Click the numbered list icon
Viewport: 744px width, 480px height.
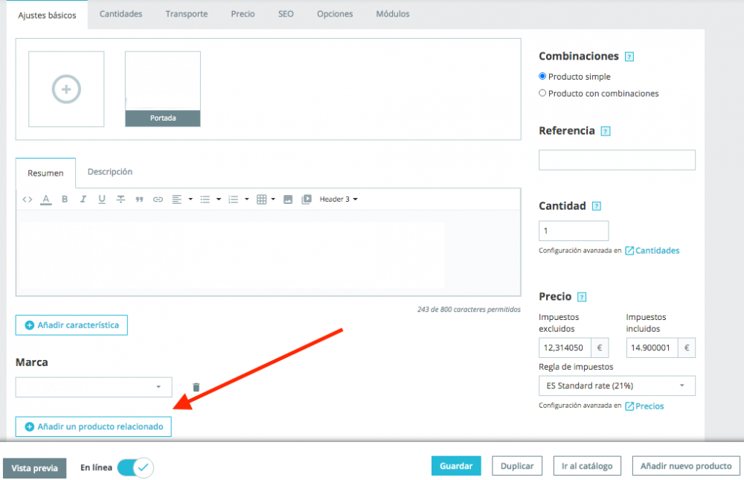click(x=233, y=199)
